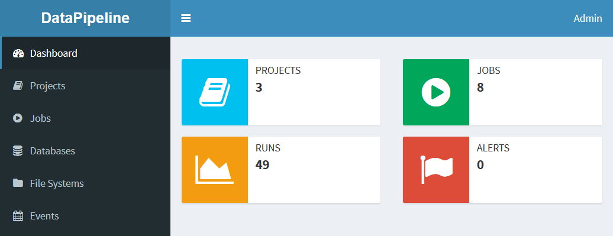Toggle the sidebar with the hamburger icon
This screenshot has height=236, width=613.
click(186, 18)
